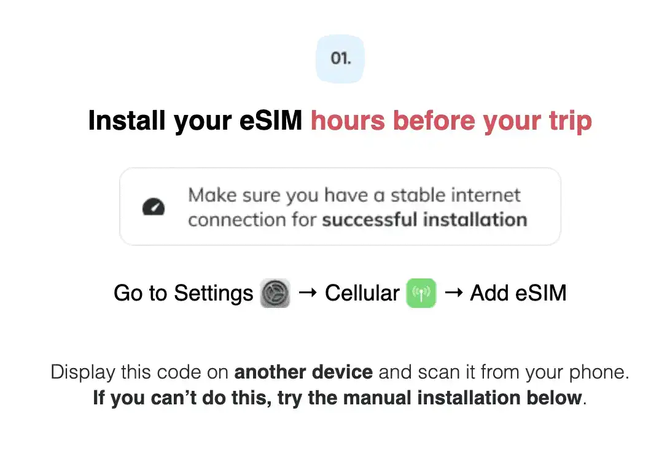Click the Settings gear icon
The width and height of the screenshot is (651, 456).
pos(275,293)
